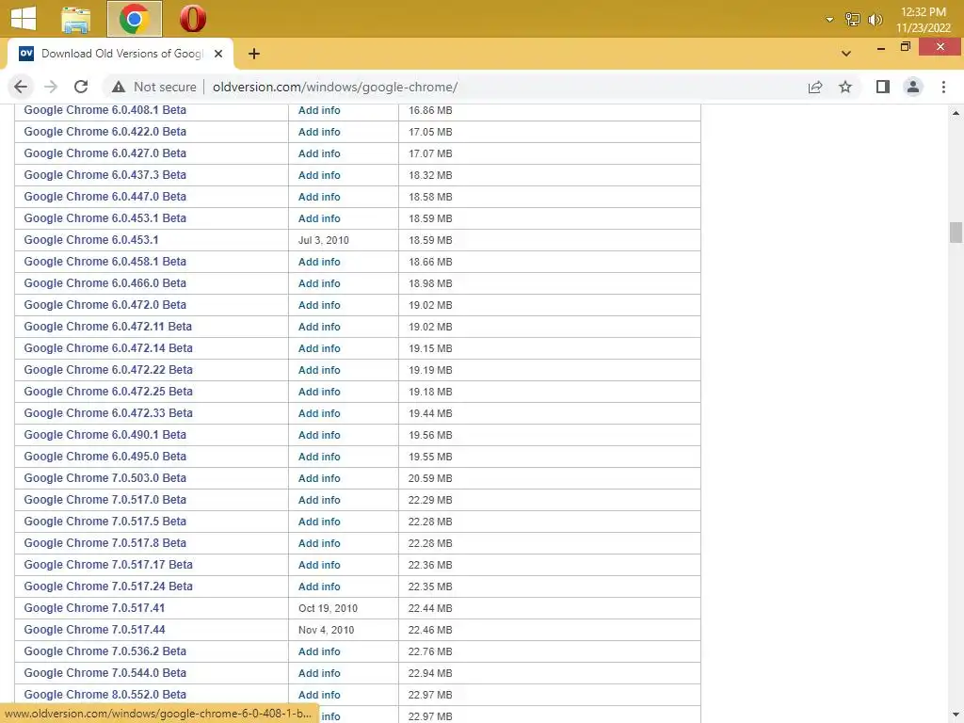Viewport: 964px width, 723px height.
Task: Click the Not secure warning icon
Action: (x=119, y=87)
